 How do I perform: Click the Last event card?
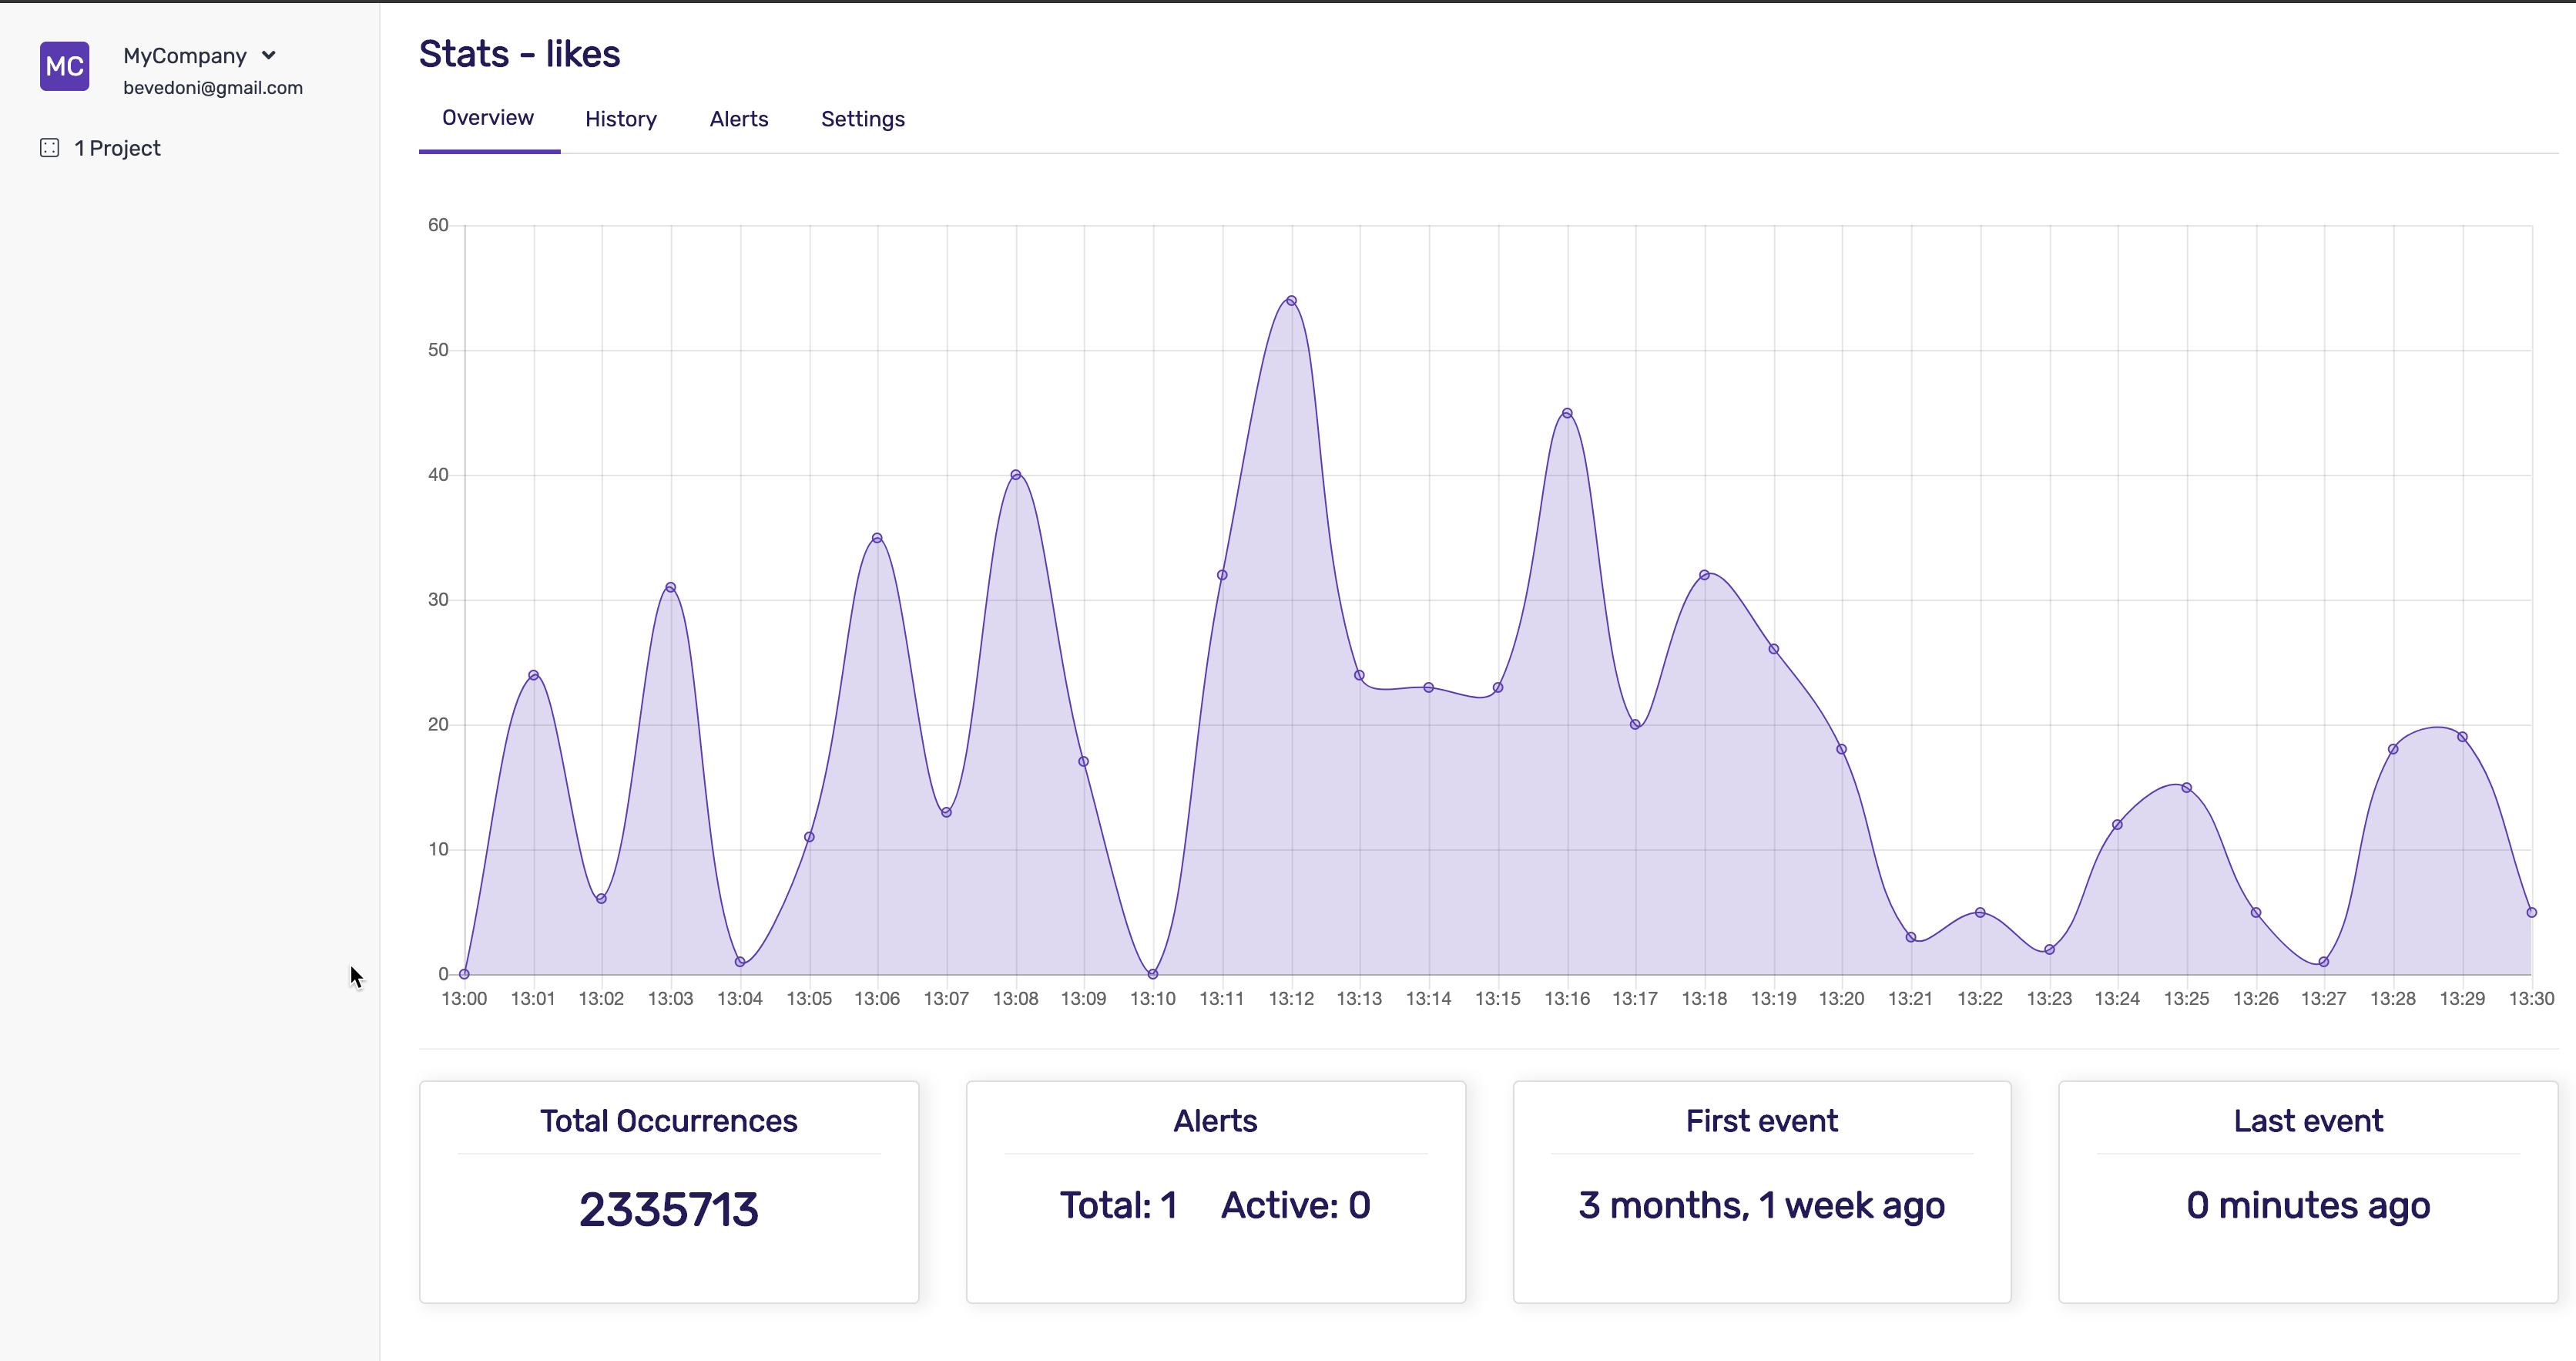(x=2307, y=1191)
